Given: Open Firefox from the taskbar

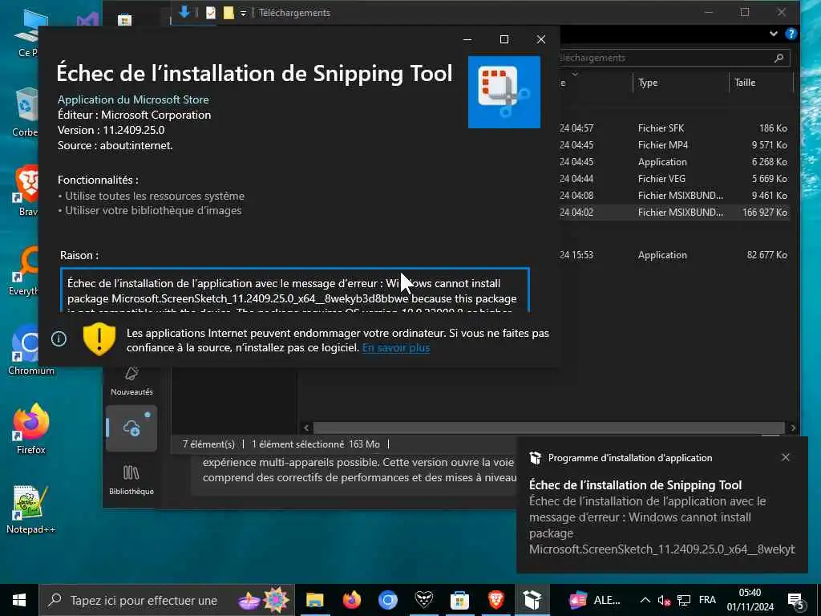Looking at the screenshot, I should pyautogui.click(x=351, y=600).
